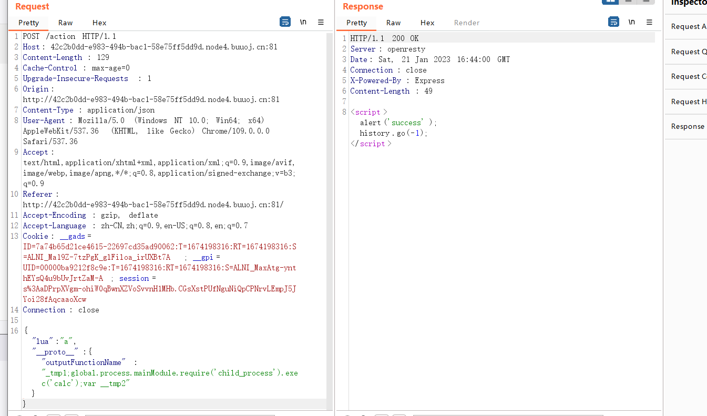
Task: Expand the Inspector row 'Request H'
Action: (x=686, y=102)
